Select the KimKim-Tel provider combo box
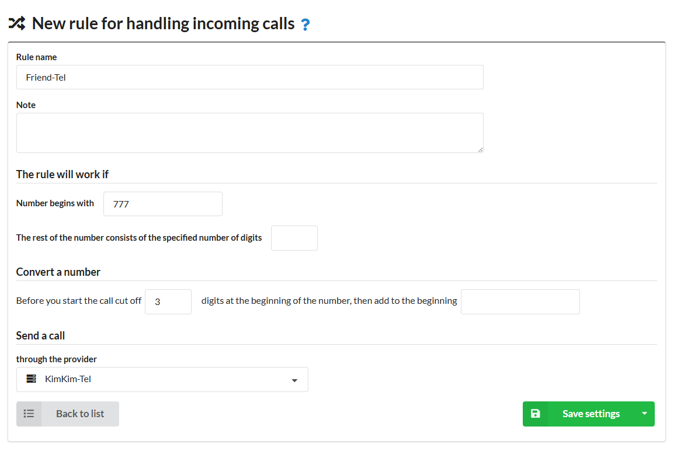 tap(162, 379)
